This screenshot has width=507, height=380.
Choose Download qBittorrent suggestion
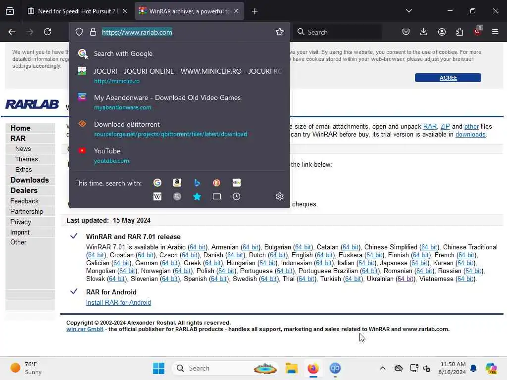(x=179, y=129)
